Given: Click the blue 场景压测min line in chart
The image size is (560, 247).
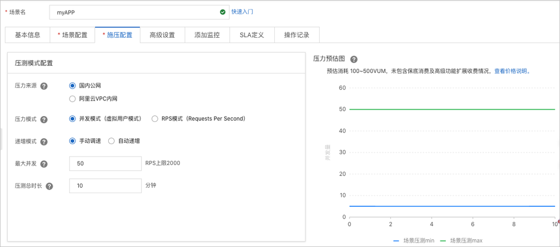Looking at the screenshot, I should pos(452,206).
